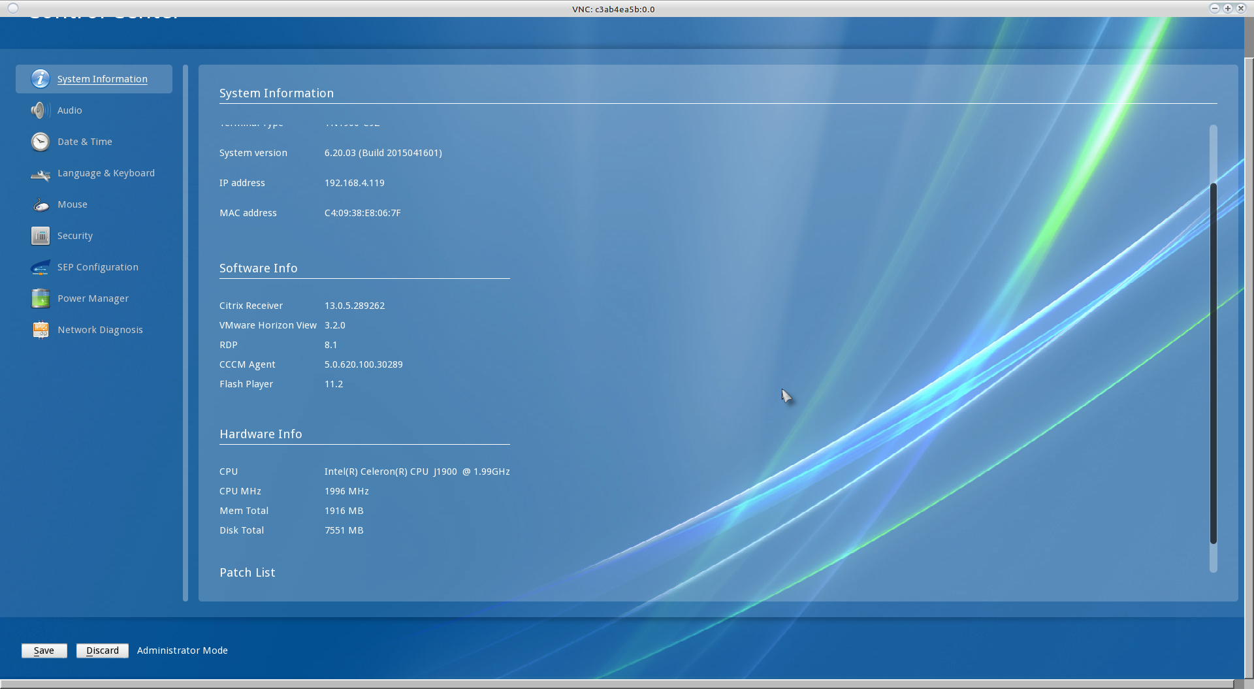
Task: Click the Audio speaker icon
Action: click(x=40, y=110)
